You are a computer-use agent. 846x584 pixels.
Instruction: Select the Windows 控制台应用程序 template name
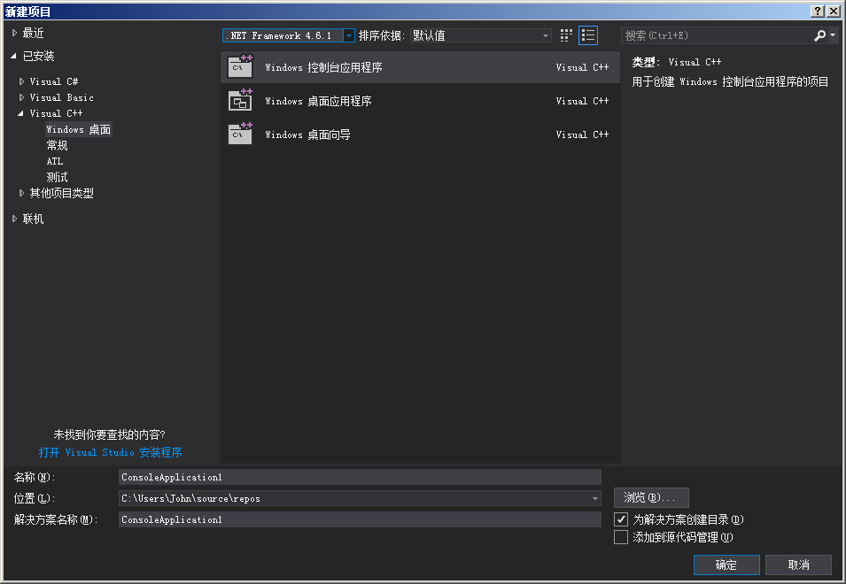tap(323, 67)
